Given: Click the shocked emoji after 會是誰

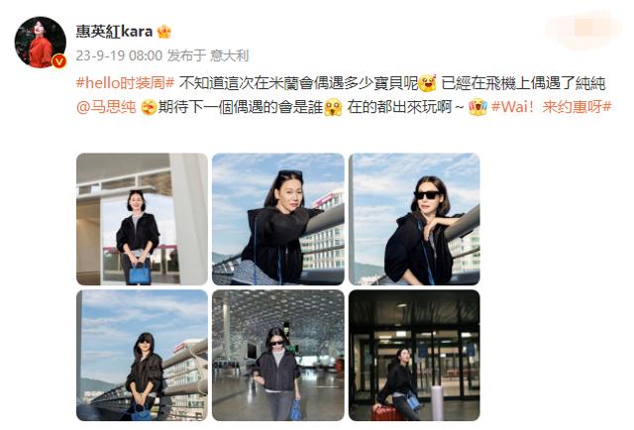Looking at the screenshot, I should click(x=333, y=107).
